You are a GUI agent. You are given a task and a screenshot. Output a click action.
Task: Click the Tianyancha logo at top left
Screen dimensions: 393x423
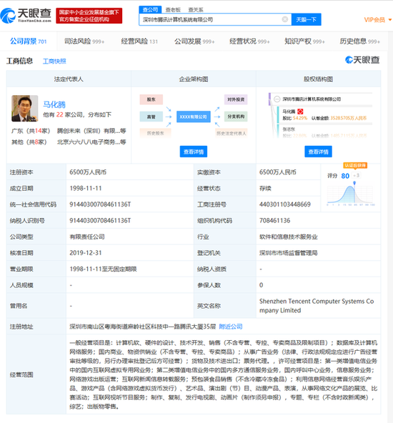coord(26,16)
